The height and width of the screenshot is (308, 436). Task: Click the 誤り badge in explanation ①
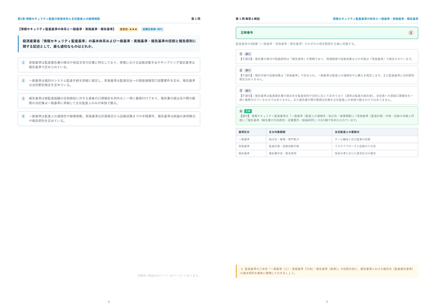(x=248, y=54)
